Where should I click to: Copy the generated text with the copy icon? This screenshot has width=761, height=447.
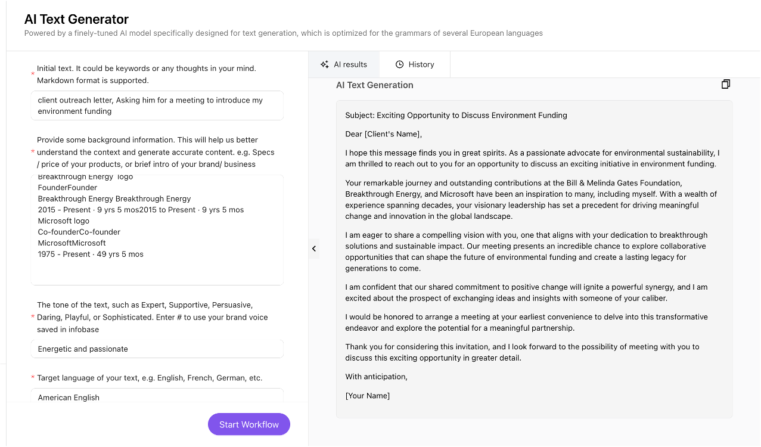click(x=725, y=85)
